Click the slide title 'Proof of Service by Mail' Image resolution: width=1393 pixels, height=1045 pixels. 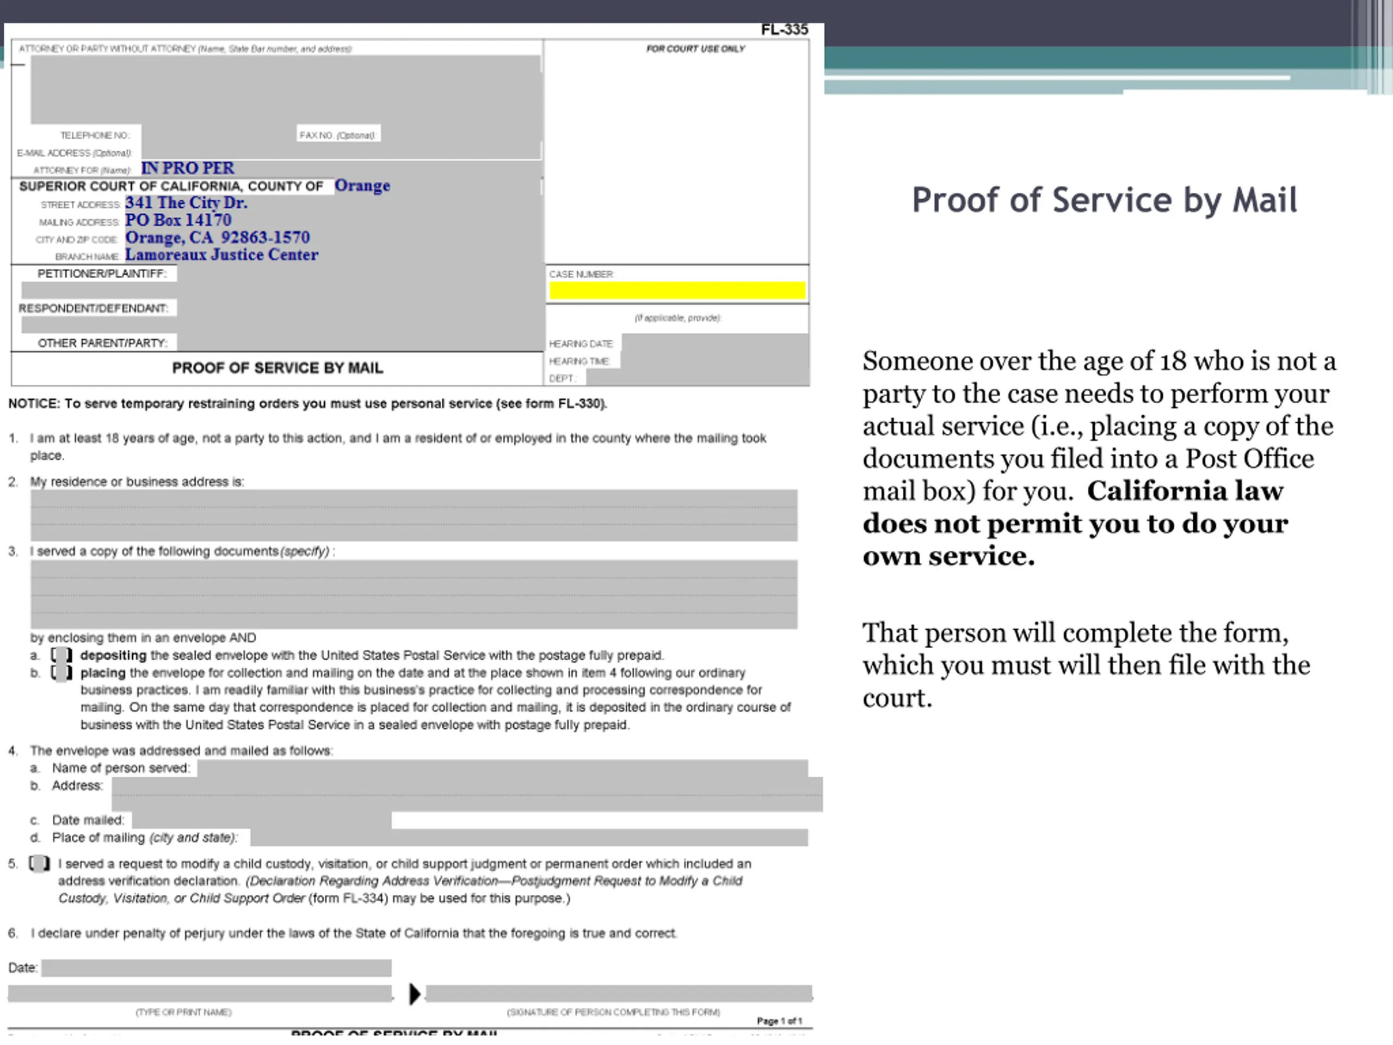click(x=1105, y=200)
